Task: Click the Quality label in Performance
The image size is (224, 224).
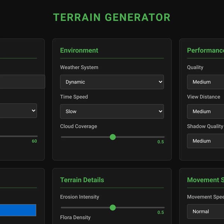Action: click(x=195, y=67)
